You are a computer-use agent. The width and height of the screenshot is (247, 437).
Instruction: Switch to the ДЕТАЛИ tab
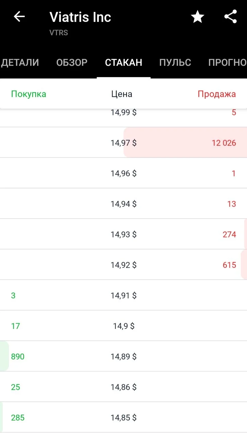[20, 62]
